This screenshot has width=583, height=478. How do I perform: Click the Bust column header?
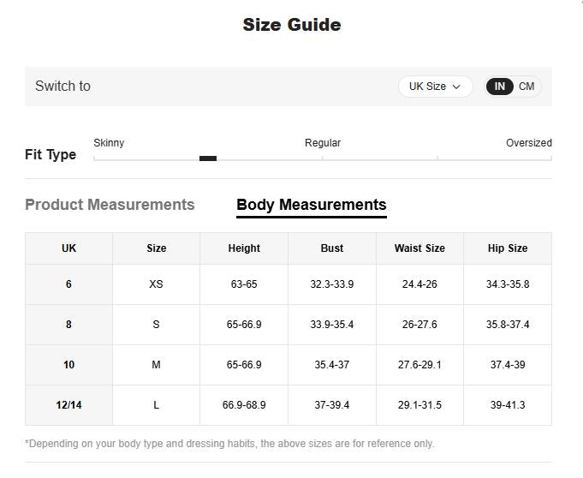(x=332, y=248)
